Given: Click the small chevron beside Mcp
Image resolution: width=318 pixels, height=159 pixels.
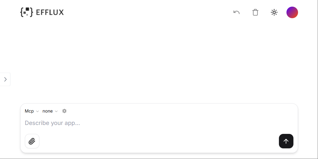Looking at the screenshot, I should pos(37,111).
